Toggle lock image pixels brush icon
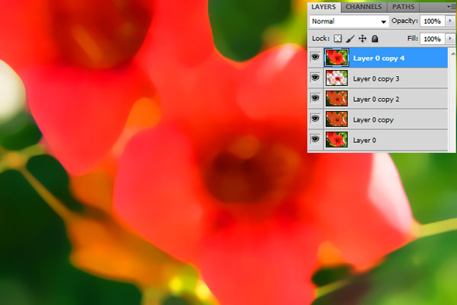 click(350, 39)
